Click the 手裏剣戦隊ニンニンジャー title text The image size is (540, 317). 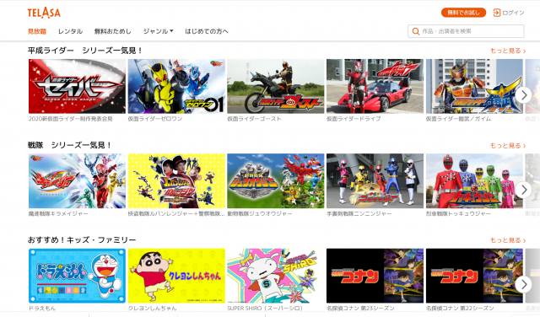(x=359, y=214)
